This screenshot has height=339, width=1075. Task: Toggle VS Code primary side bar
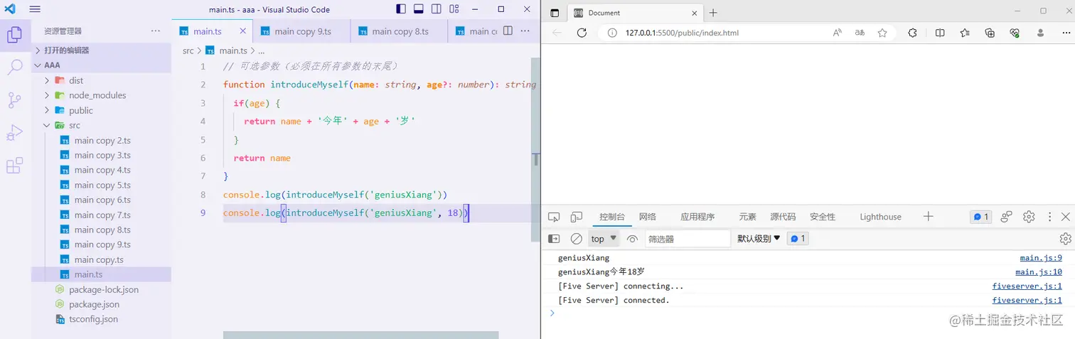[401, 9]
